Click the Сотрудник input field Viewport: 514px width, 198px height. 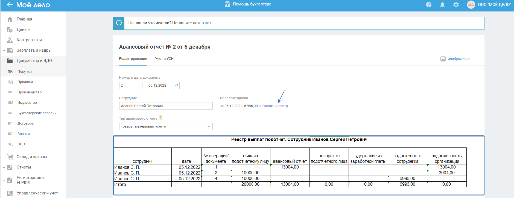pyautogui.click(x=166, y=106)
